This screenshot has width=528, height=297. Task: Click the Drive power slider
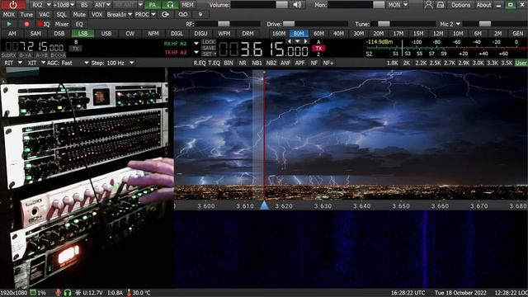(x=288, y=24)
